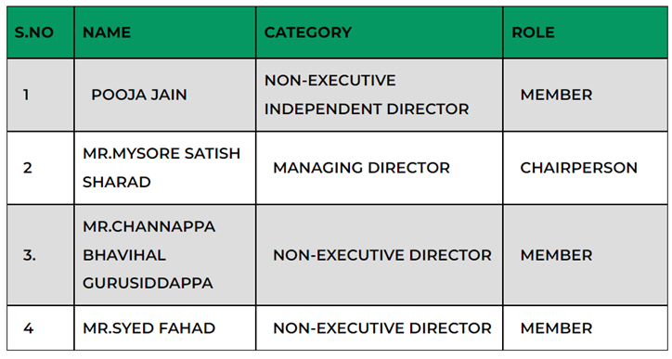The height and width of the screenshot is (359, 672).
Task: Click the NAME column header
Action: [x=165, y=32]
